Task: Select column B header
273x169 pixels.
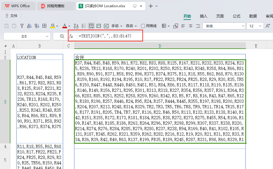Action: click(40, 46)
